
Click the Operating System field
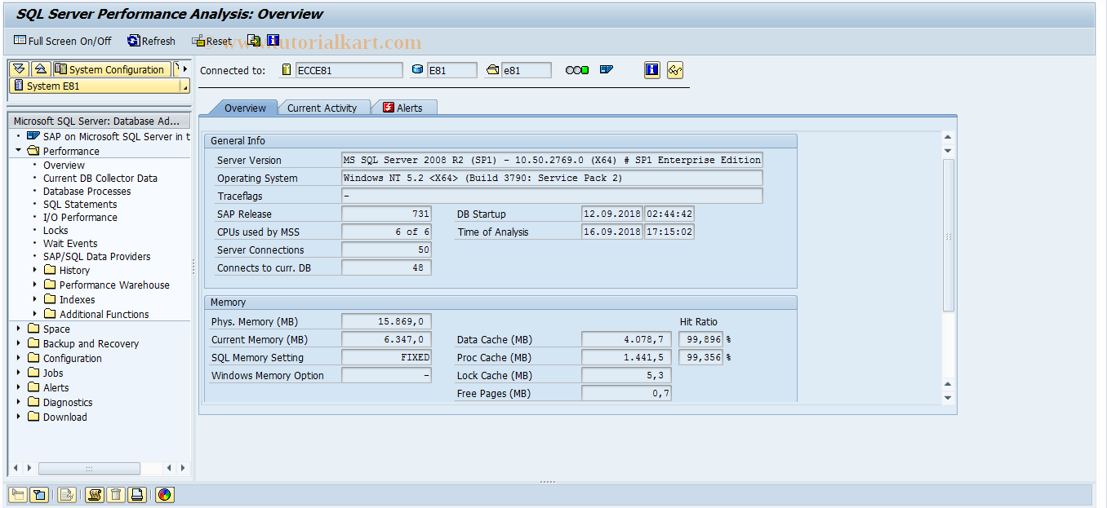click(552, 178)
